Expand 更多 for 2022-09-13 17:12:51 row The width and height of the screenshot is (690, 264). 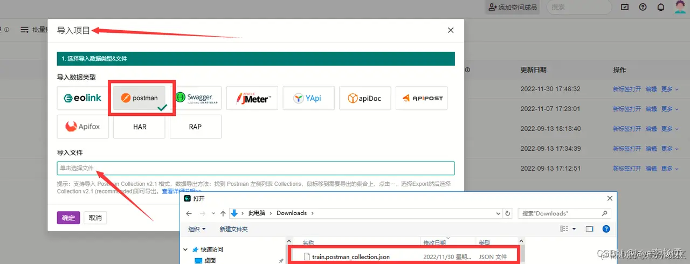[x=670, y=169]
